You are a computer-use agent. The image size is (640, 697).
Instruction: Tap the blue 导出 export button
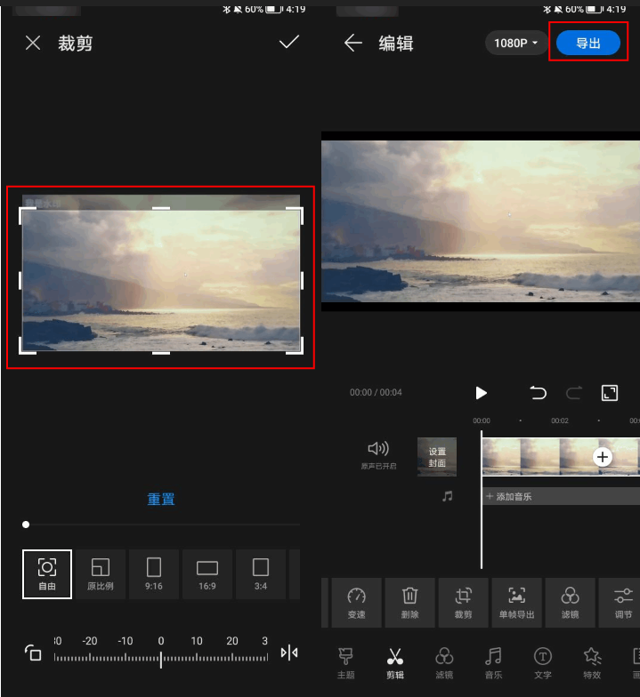click(587, 43)
